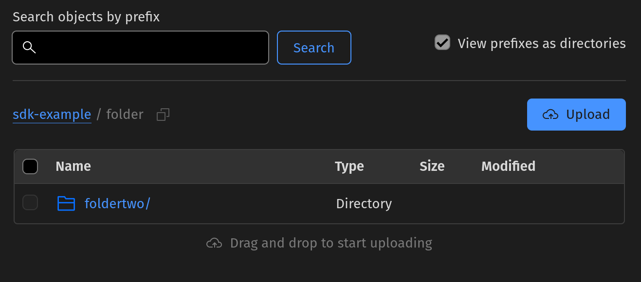
Task: Sort by the Name column header
Action: pos(73,166)
